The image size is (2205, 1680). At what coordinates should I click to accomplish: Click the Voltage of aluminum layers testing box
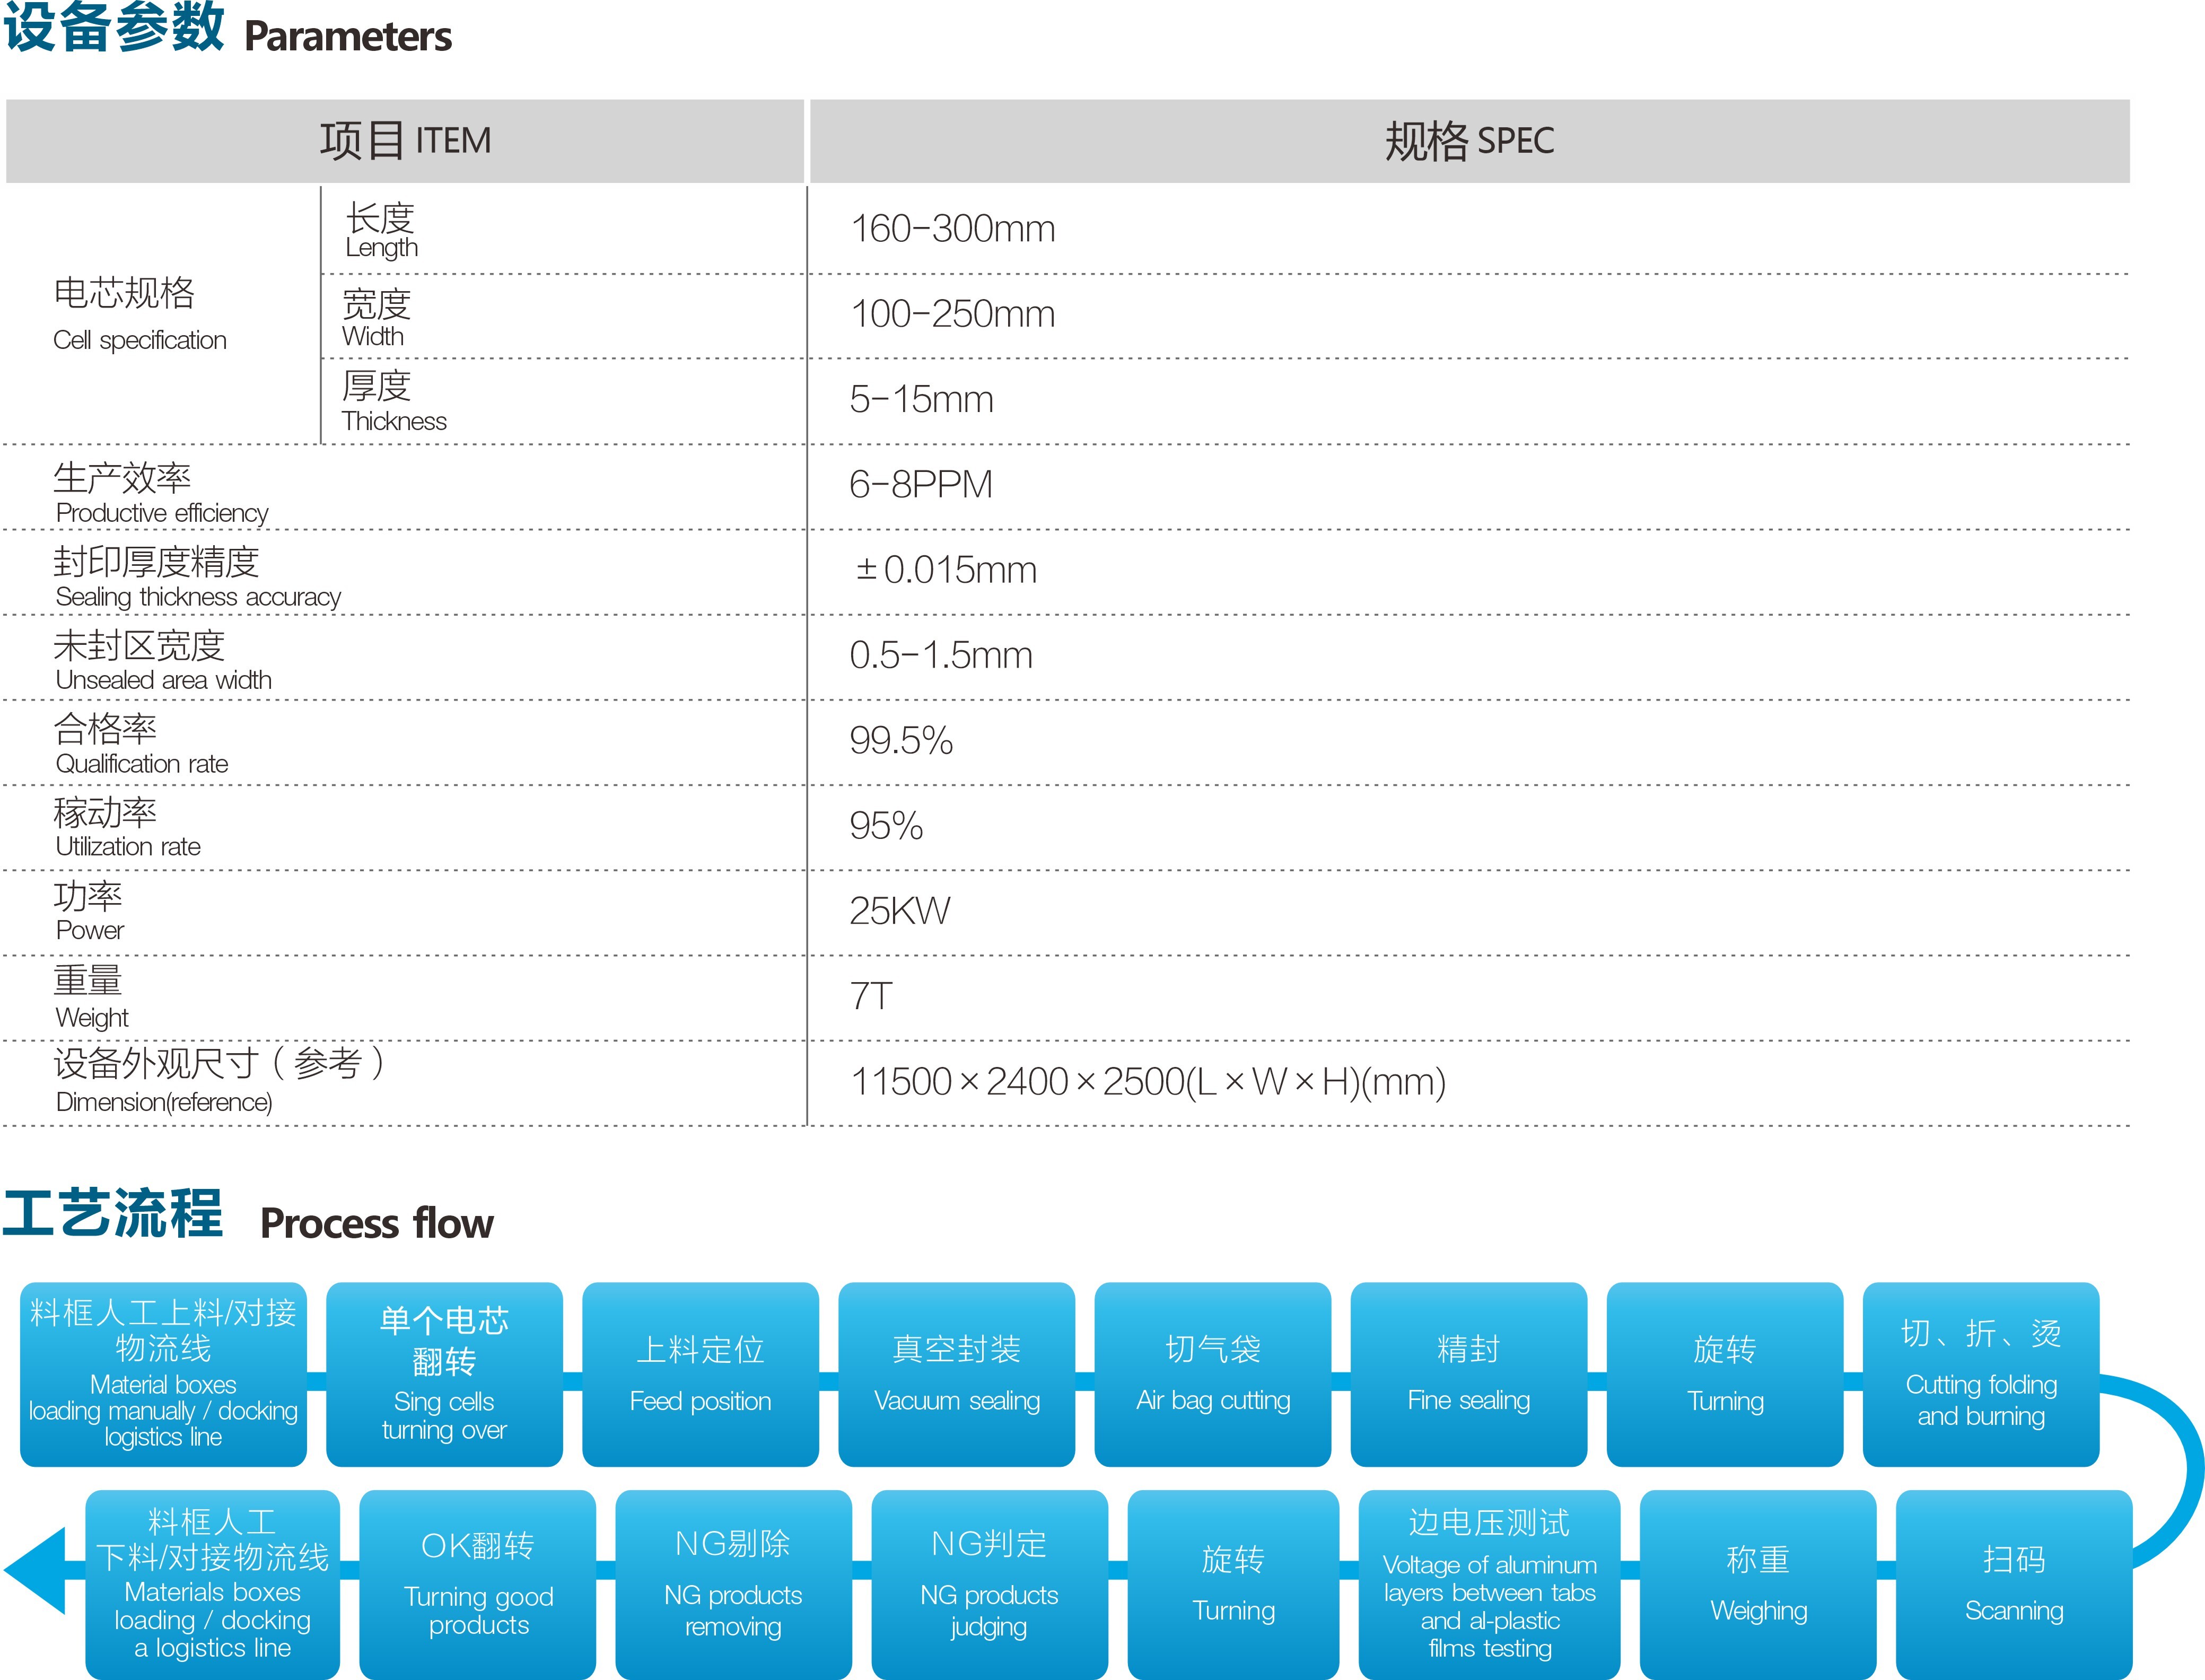pos(1489,1584)
